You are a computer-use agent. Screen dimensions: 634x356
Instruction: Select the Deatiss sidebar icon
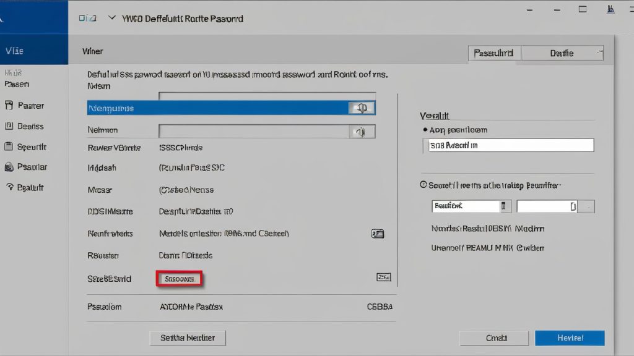pyautogui.click(x=9, y=126)
